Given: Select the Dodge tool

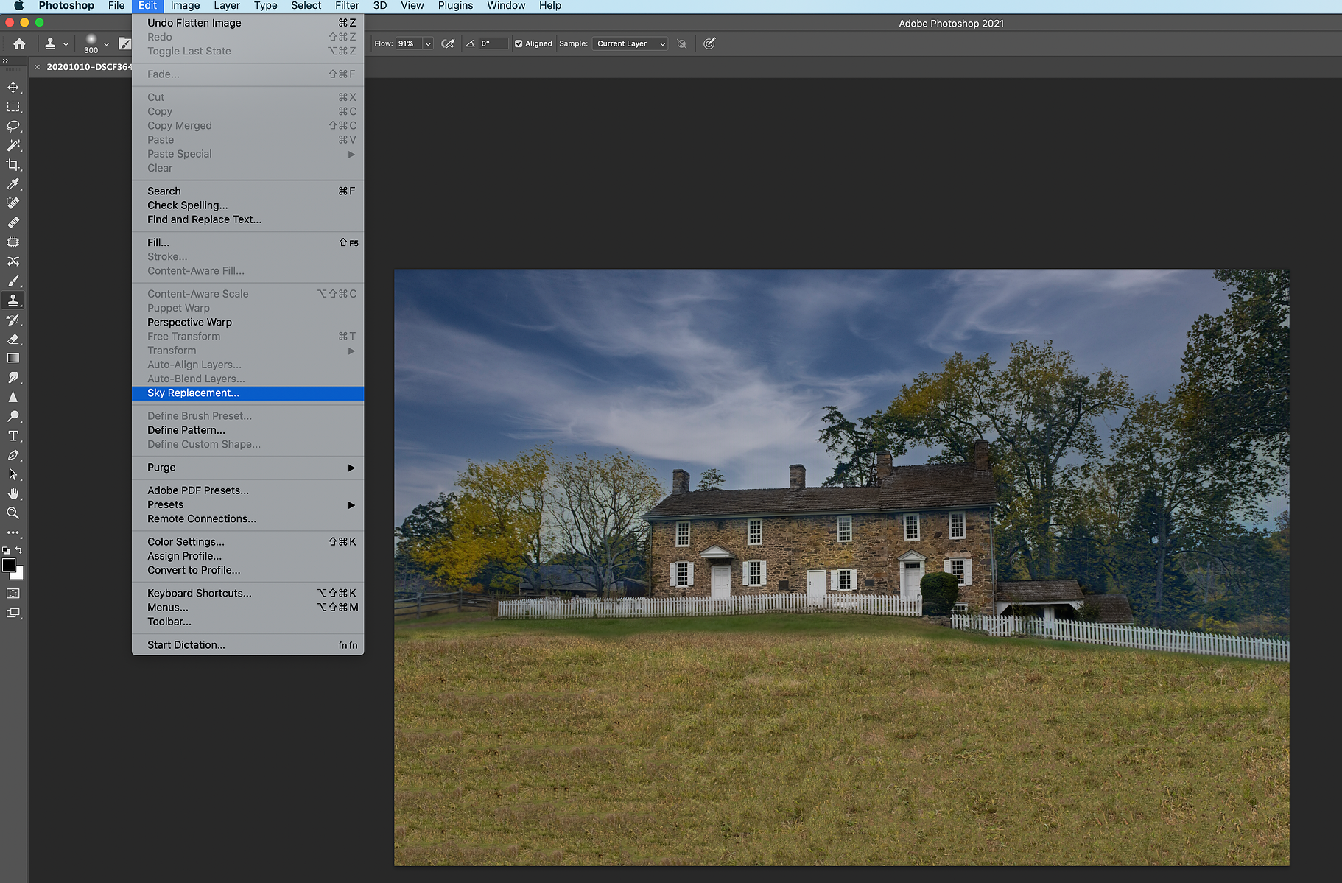Looking at the screenshot, I should point(13,416).
